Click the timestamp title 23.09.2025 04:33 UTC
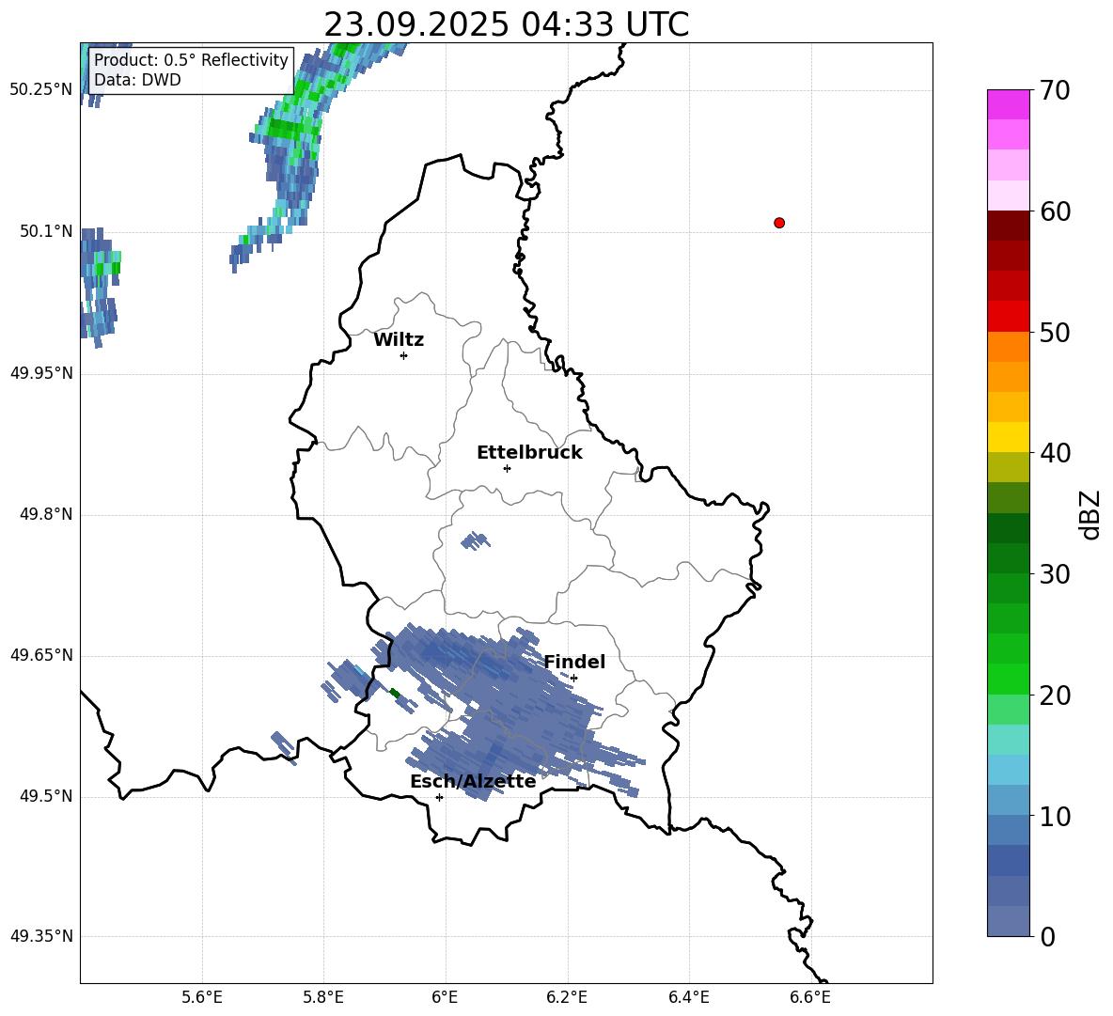This screenshot has width=1113, height=1016. coord(506,24)
